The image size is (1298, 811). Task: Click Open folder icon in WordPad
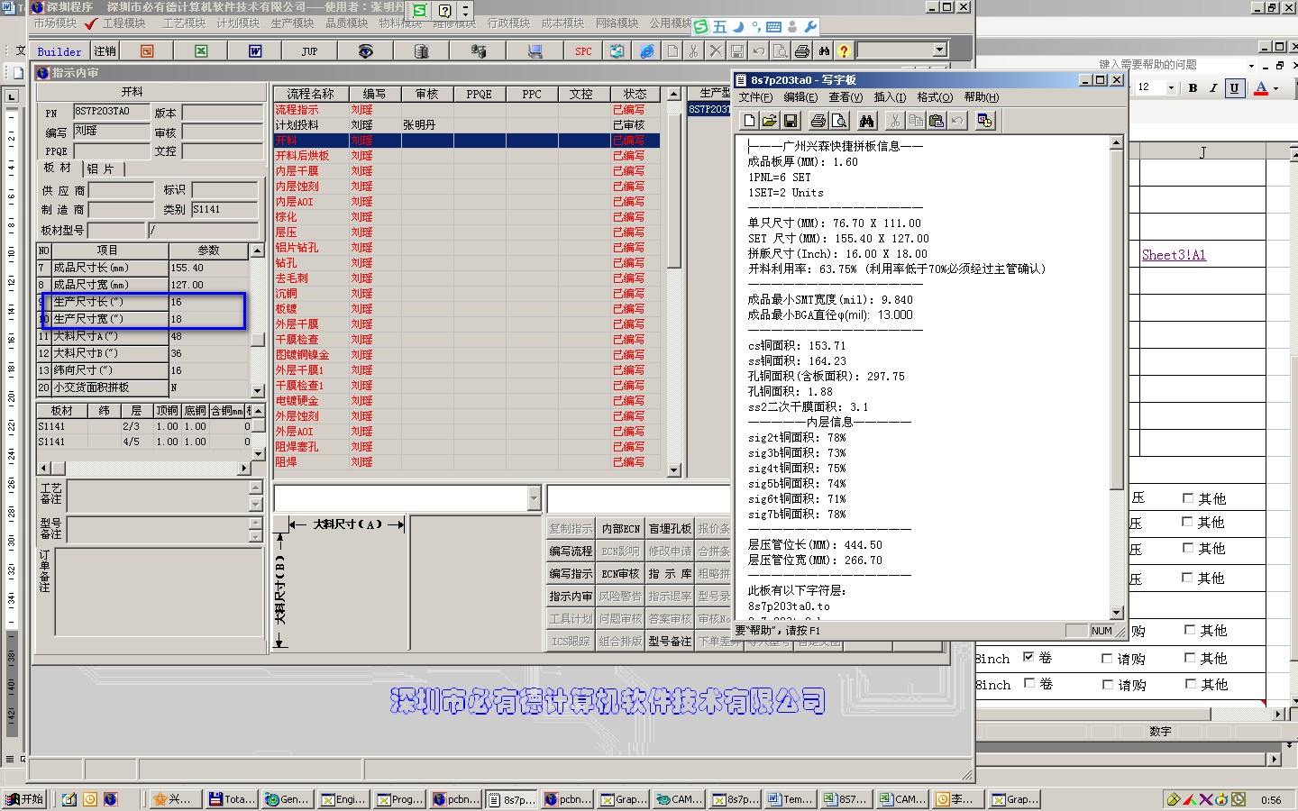(769, 121)
